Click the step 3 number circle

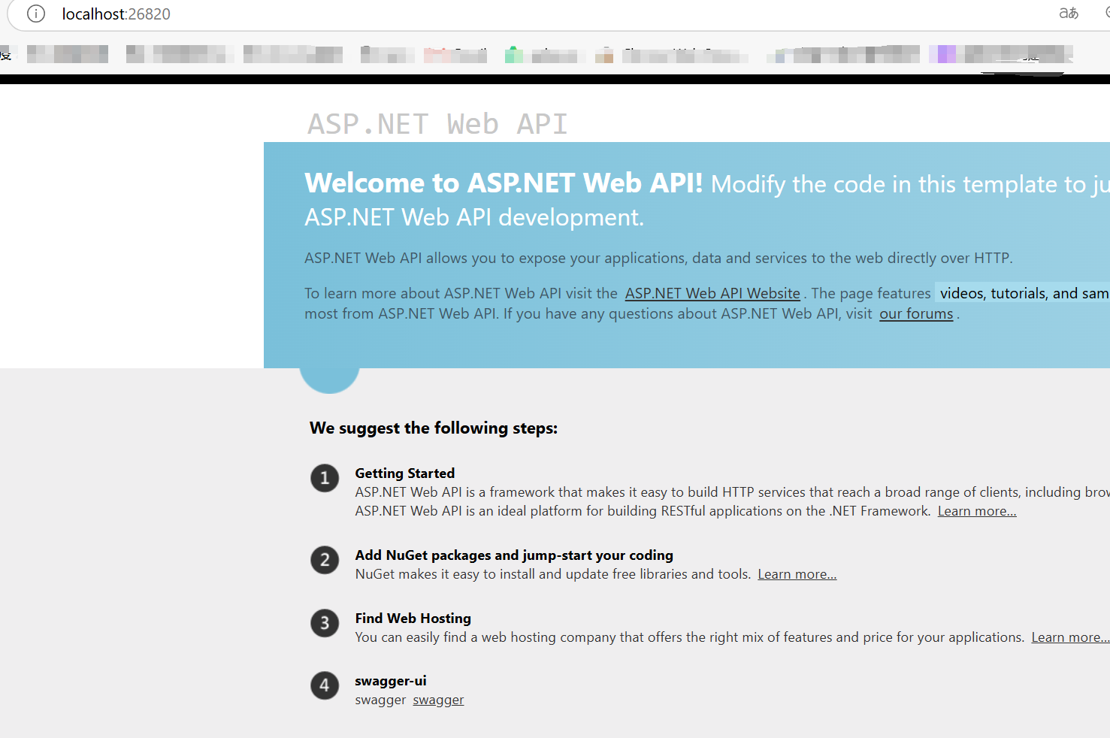point(325,623)
